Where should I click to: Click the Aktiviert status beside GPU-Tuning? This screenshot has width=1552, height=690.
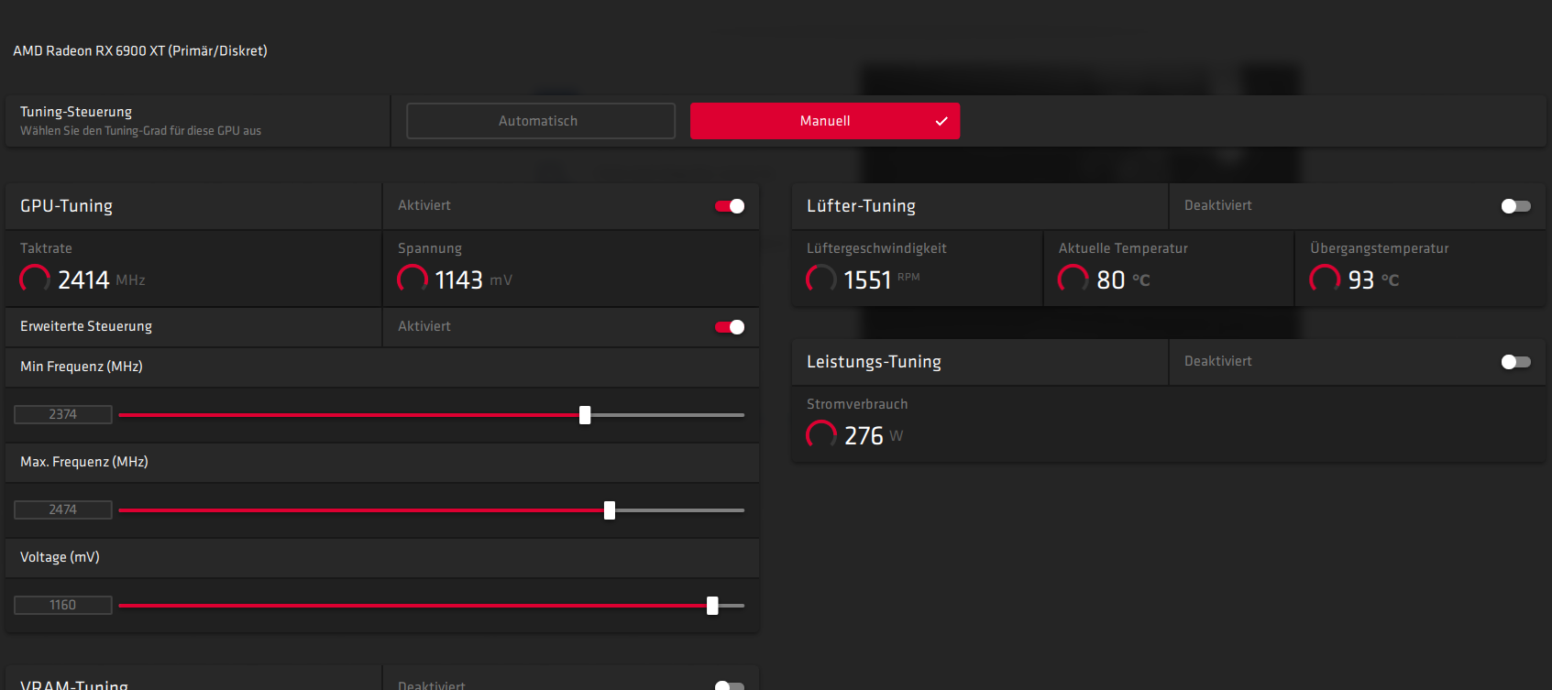tap(424, 205)
